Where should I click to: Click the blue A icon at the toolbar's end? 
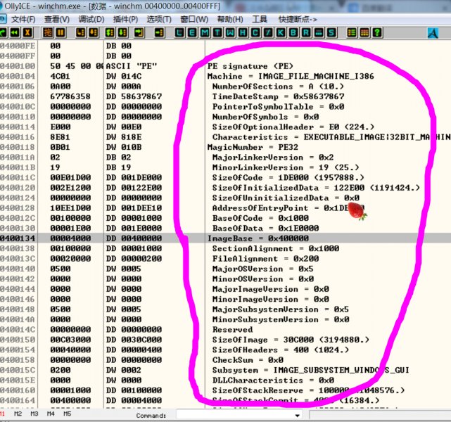433,33
